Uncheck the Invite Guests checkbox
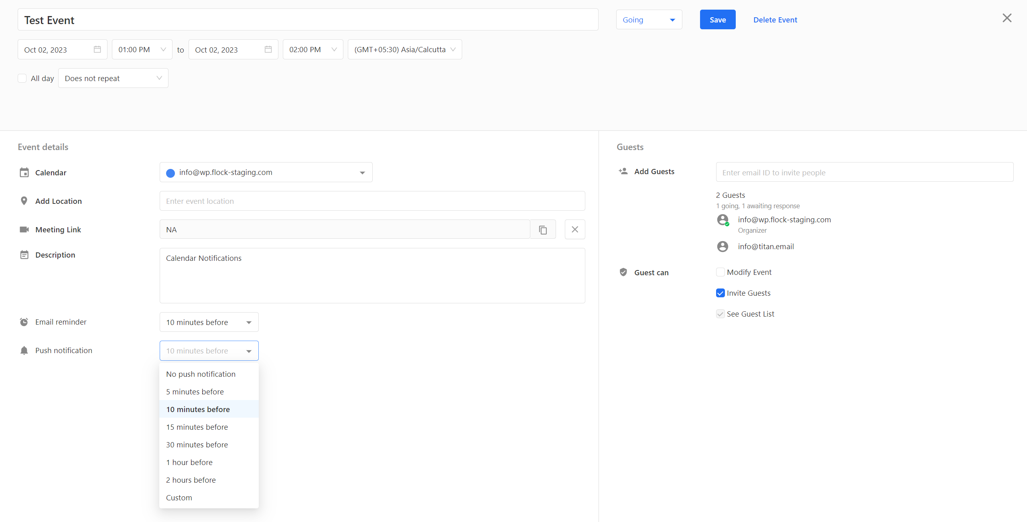1027x522 pixels. 720,293
